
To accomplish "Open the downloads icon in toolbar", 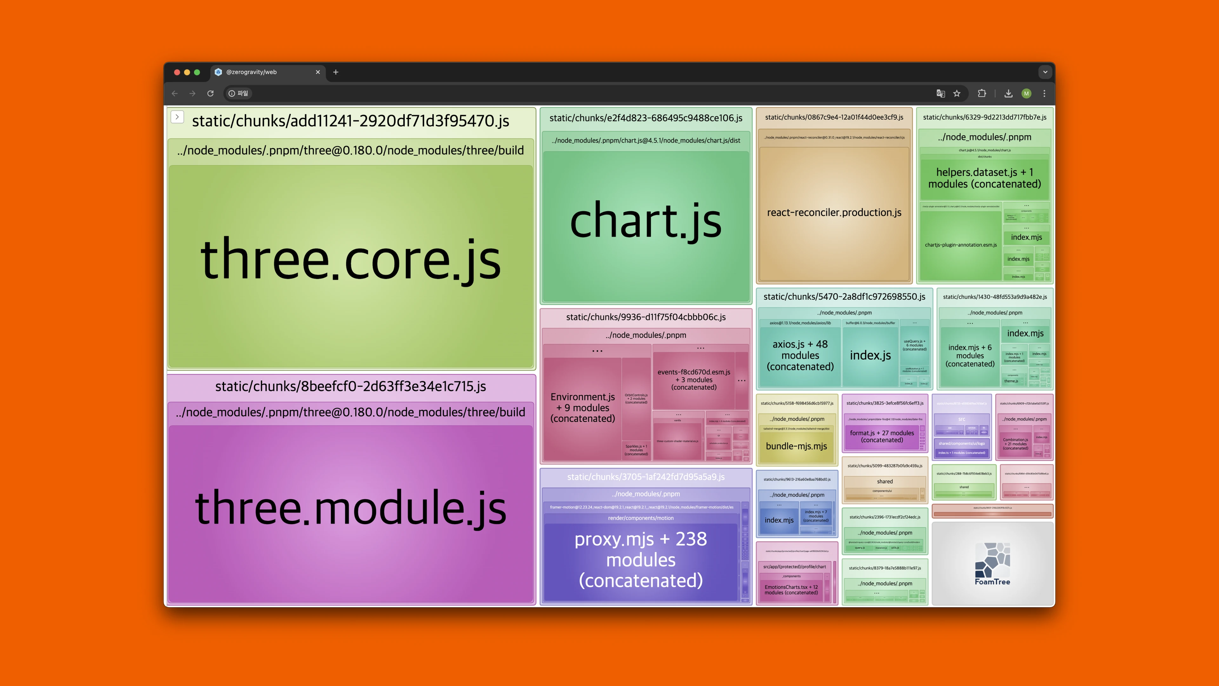I will tap(1009, 93).
